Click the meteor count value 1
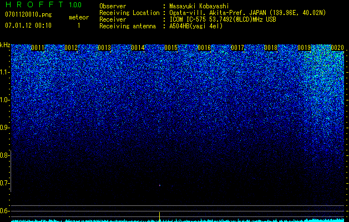The height and width of the screenshot is (222, 349). click(x=79, y=26)
